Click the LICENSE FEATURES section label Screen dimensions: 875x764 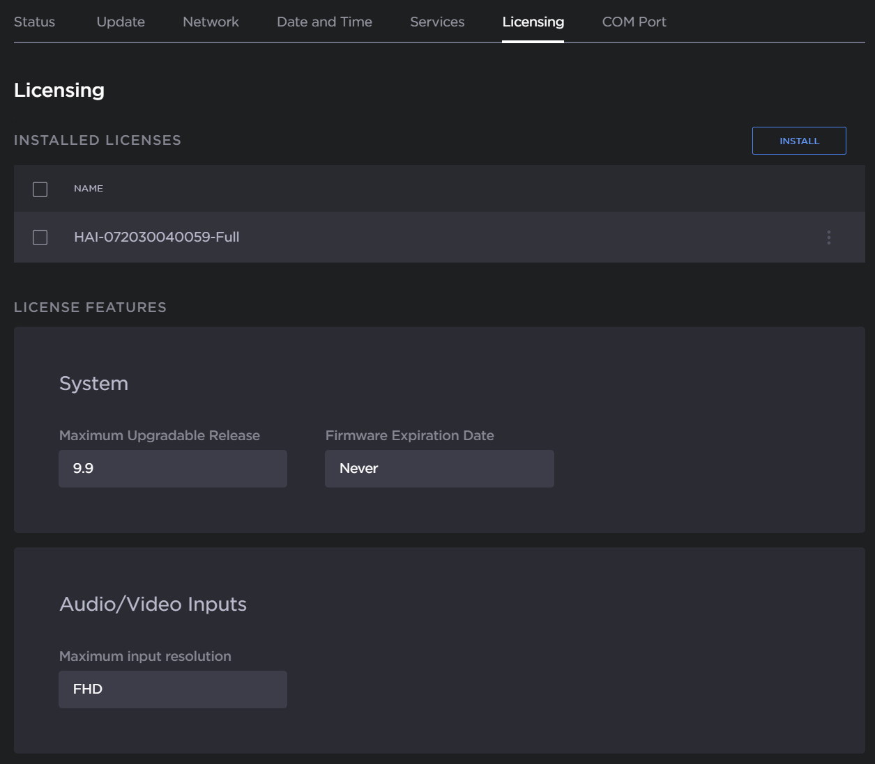[x=90, y=307]
